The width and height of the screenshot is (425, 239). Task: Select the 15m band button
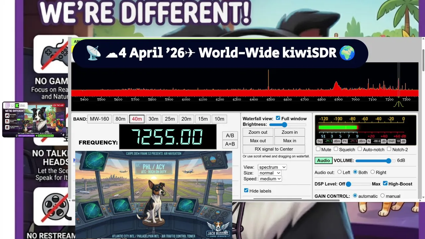(x=203, y=119)
